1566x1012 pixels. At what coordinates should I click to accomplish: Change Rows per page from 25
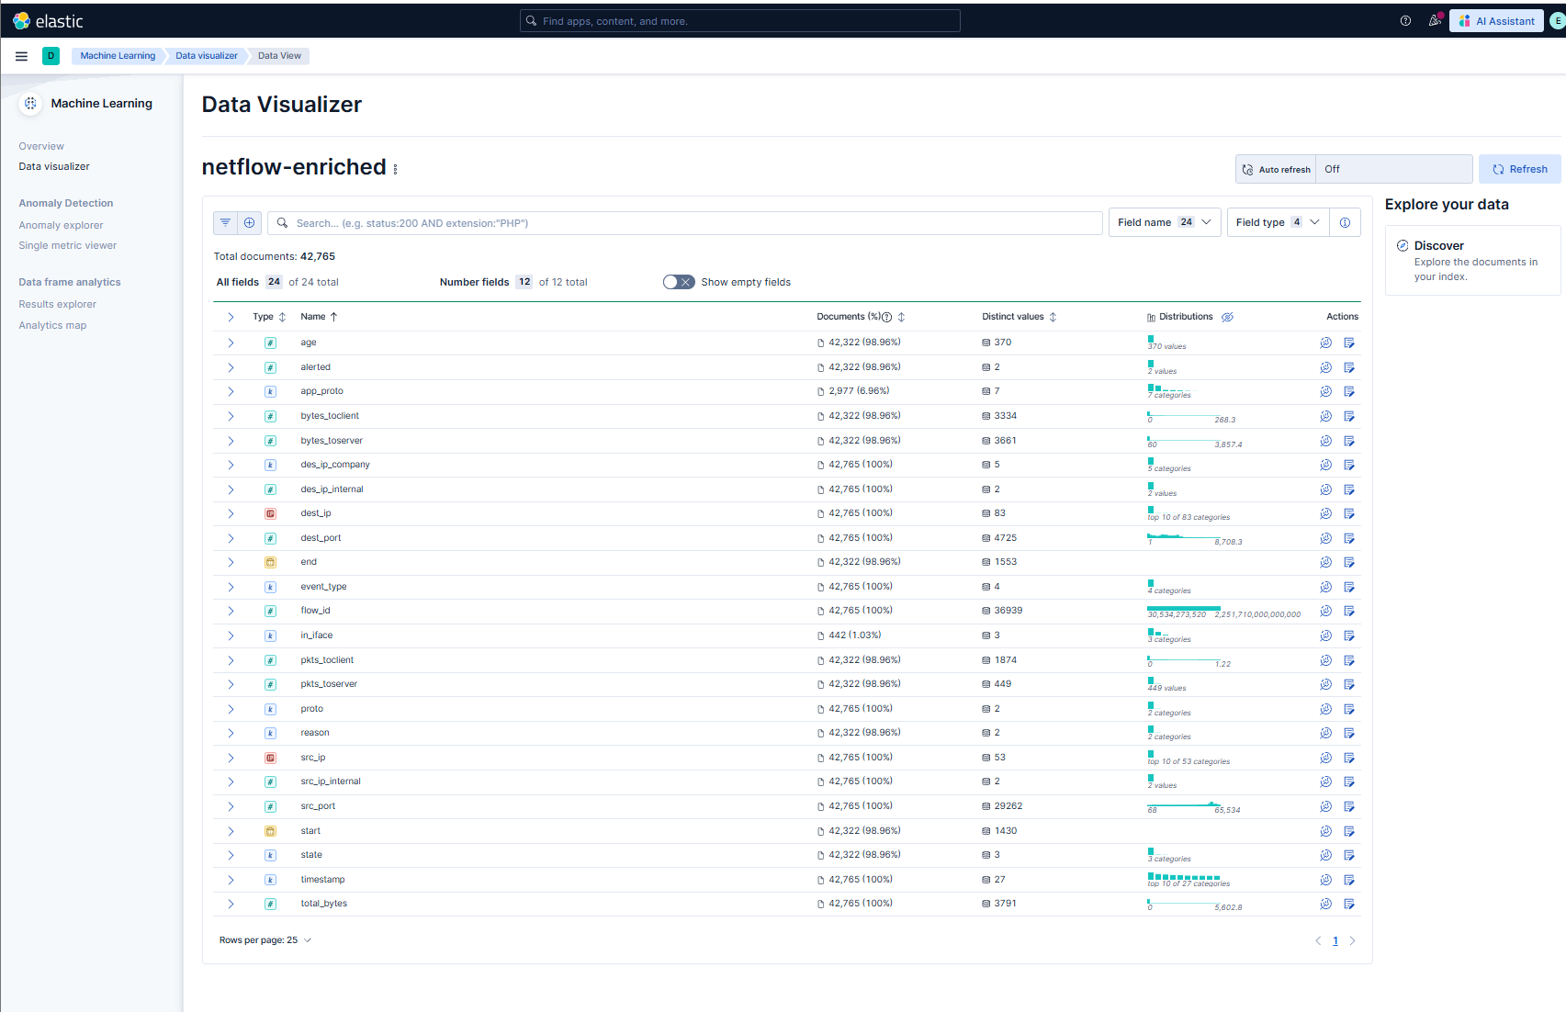(x=265, y=939)
